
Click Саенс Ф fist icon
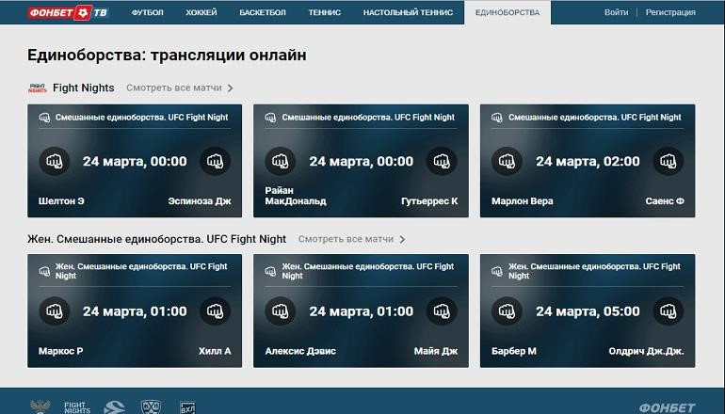click(669, 161)
